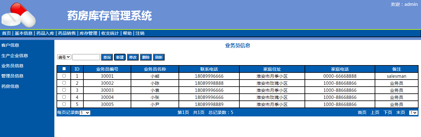This screenshot has height=137, width=421.
Task: Jump to 末页 last page
Action: point(401,112)
